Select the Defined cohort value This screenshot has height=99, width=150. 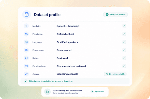click(x=65, y=34)
